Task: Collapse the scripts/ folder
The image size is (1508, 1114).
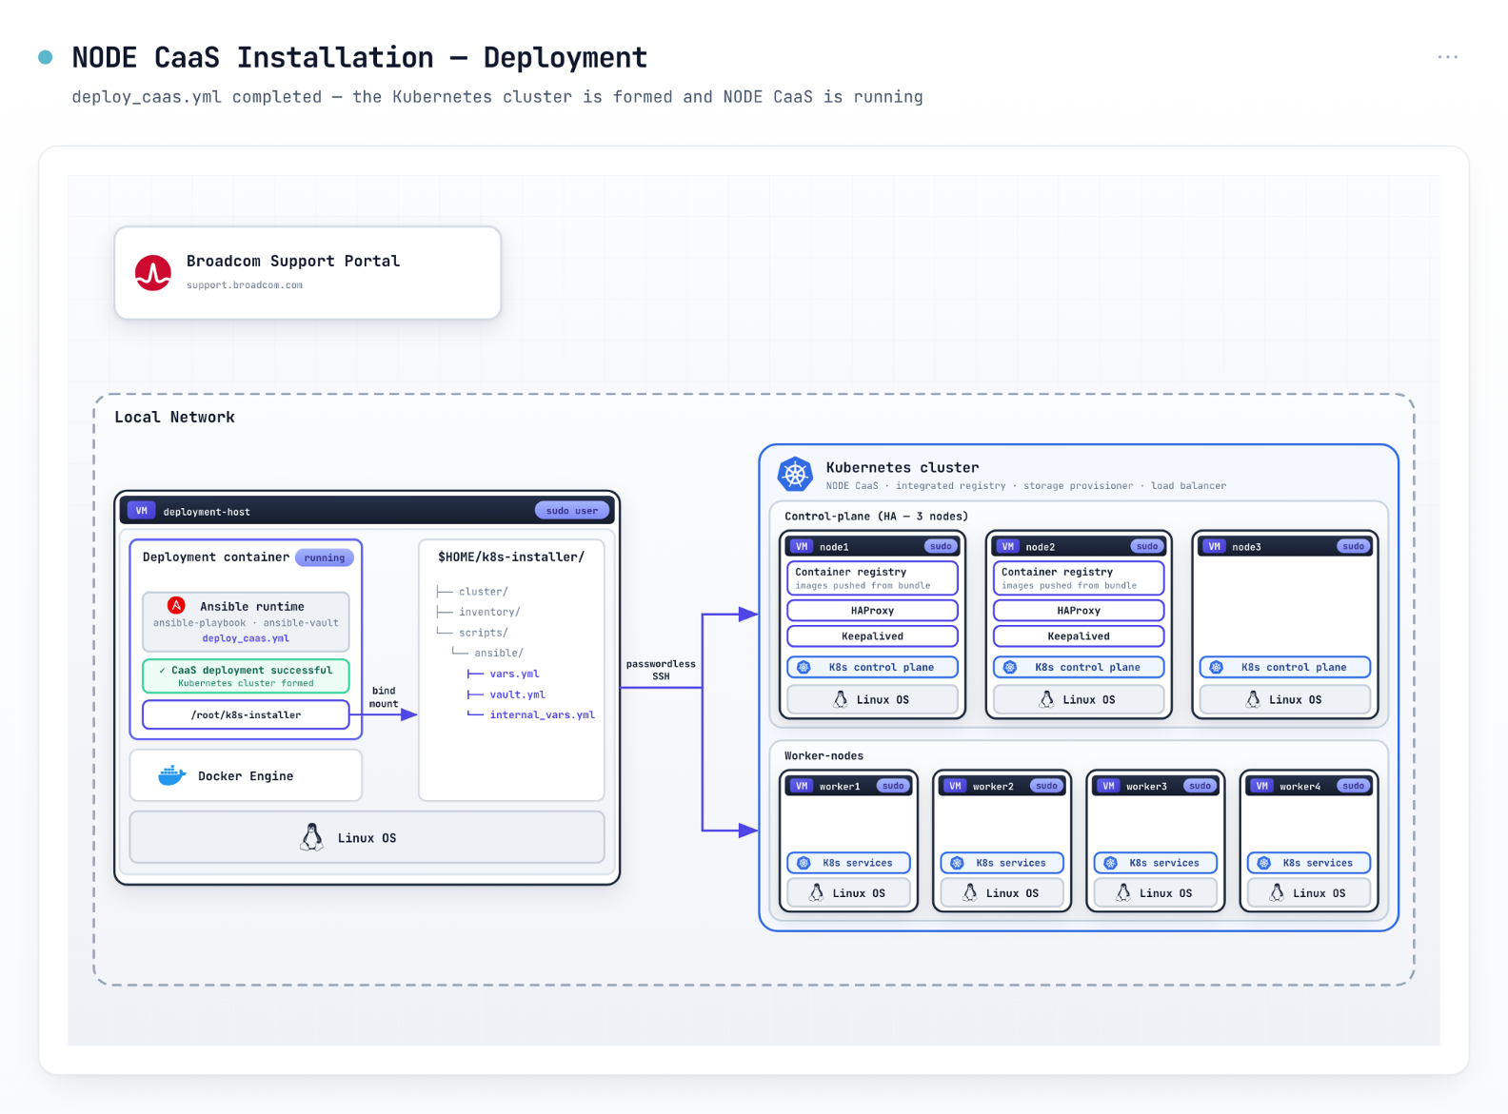Action: (x=484, y=633)
